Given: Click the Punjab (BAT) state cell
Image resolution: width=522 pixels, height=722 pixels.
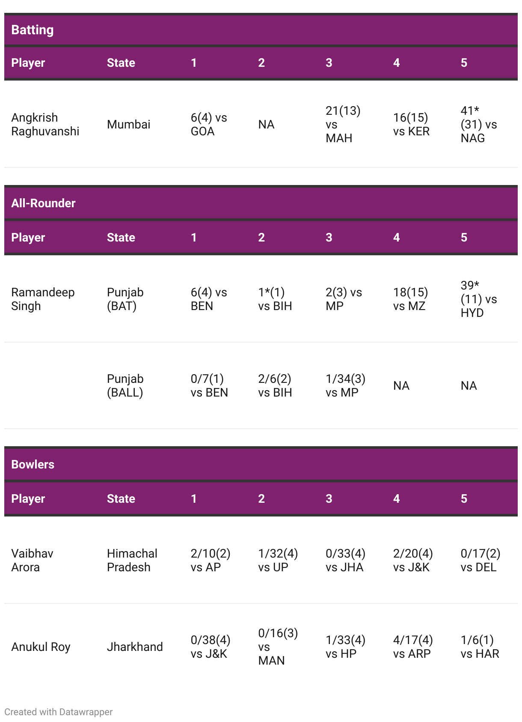Looking at the screenshot, I should 125,299.
